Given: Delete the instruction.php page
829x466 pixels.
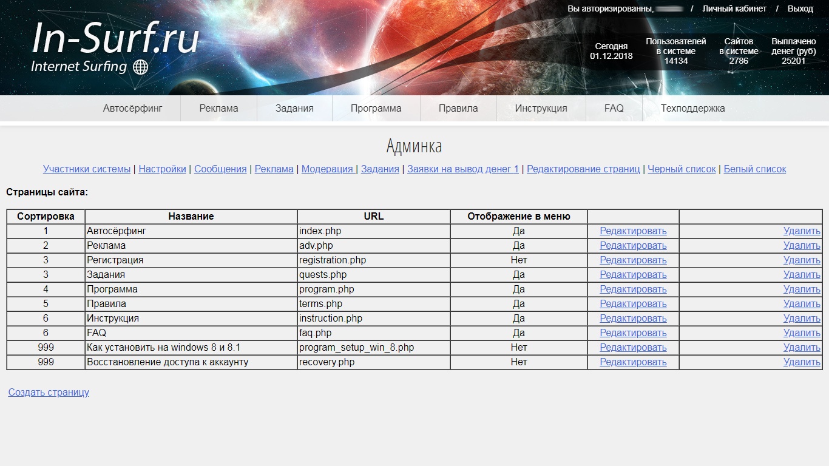Looking at the screenshot, I should [802, 319].
